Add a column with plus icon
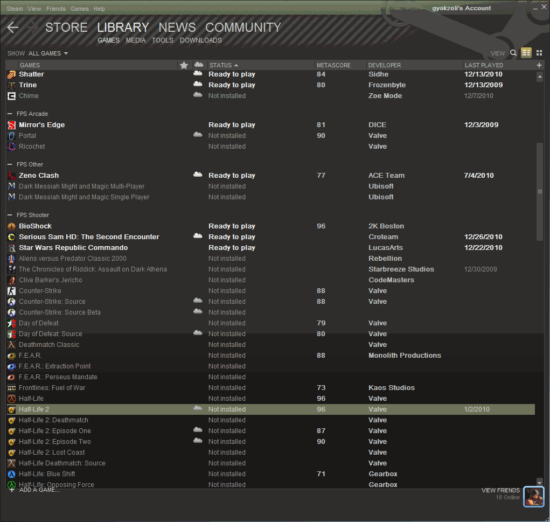The image size is (550, 522). point(539,65)
